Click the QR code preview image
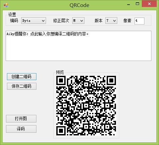The image size is (159, 145). click(86, 106)
